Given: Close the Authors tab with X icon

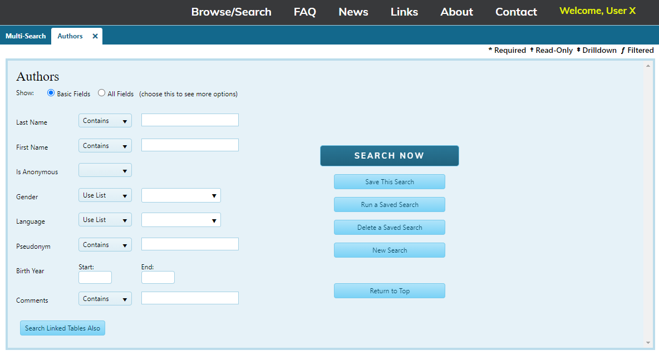Looking at the screenshot, I should point(95,36).
